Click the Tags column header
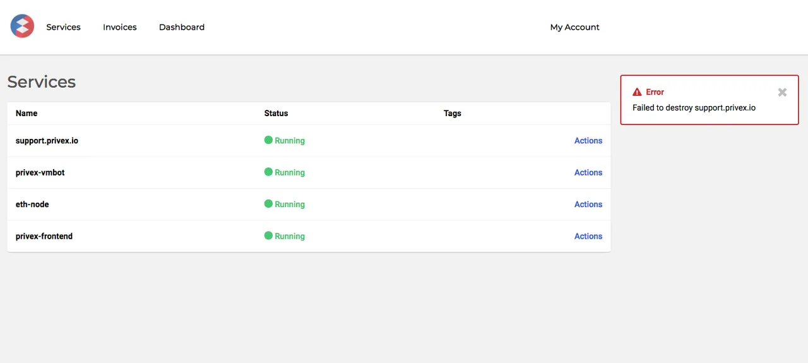Viewport: 808px width, 363px height. [453, 114]
